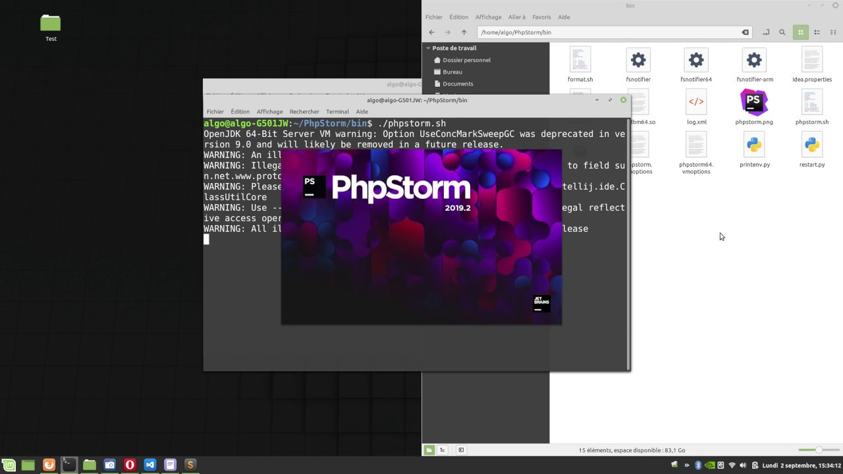Open NVIDIA tray icon

click(x=709, y=465)
